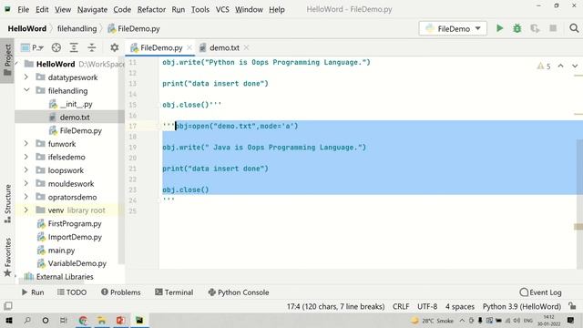583x328 pixels.
Task: Close the demo.txt tab
Action: point(246,47)
